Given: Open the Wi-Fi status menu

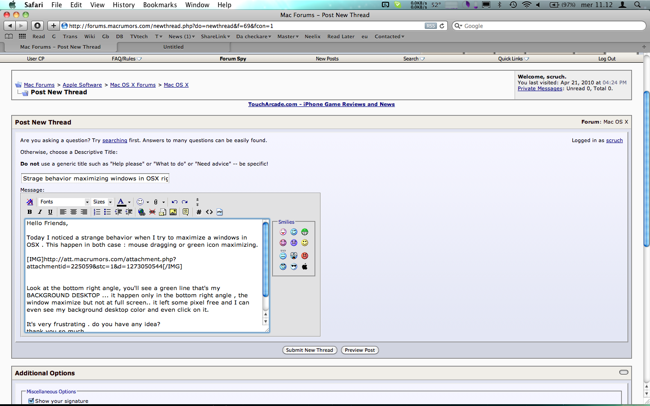Looking at the screenshot, I should coord(526,5).
